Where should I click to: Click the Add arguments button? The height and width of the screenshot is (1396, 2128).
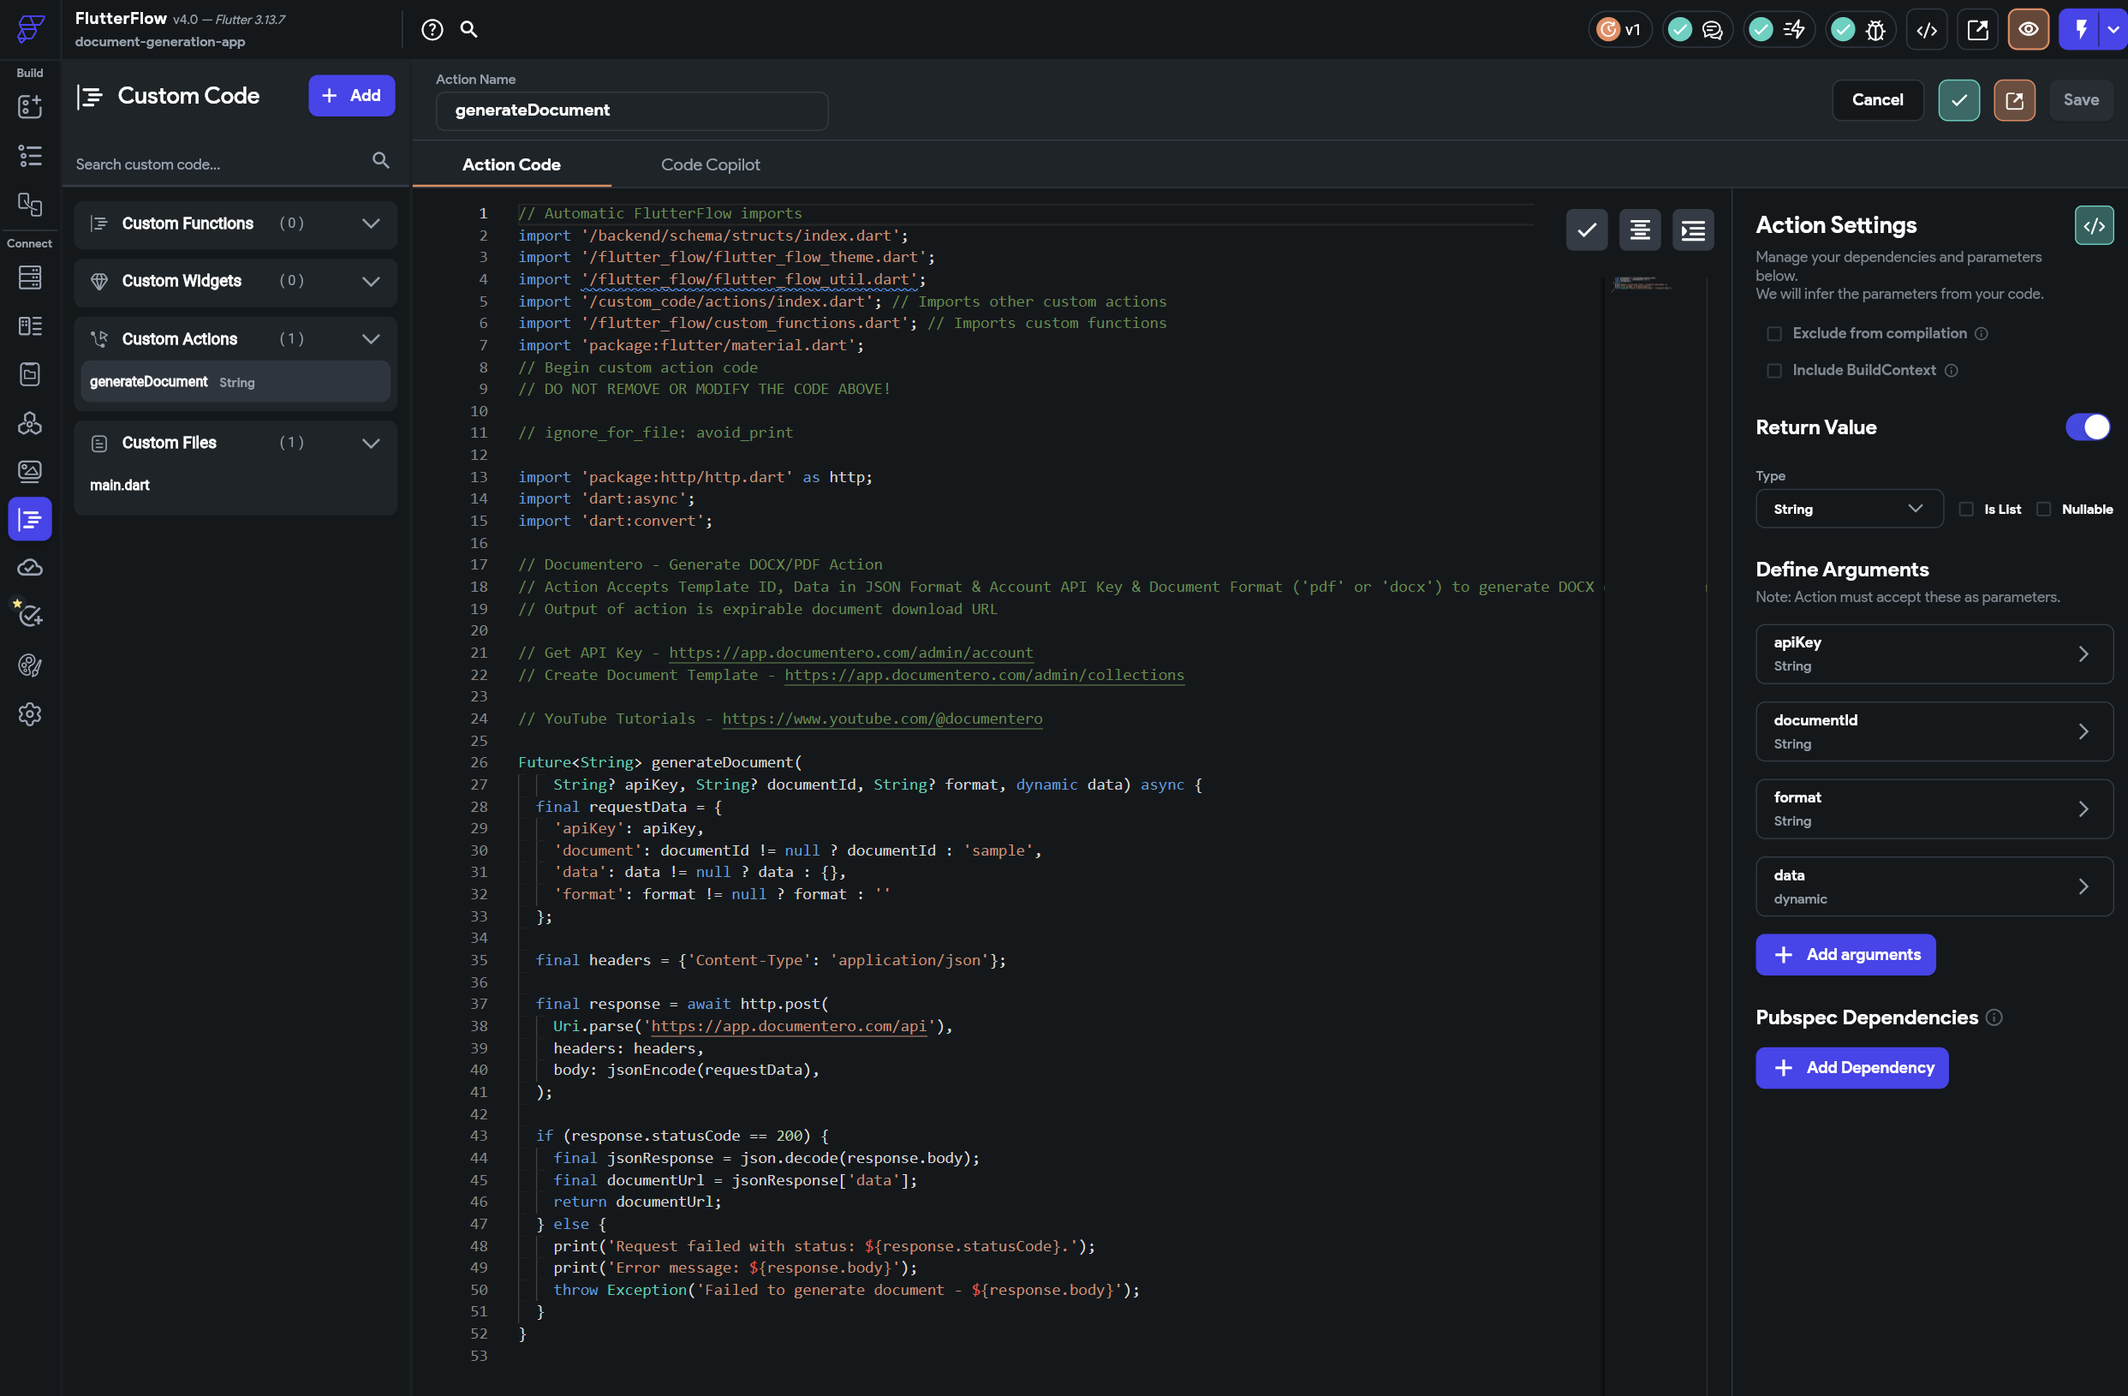tap(1845, 954)
